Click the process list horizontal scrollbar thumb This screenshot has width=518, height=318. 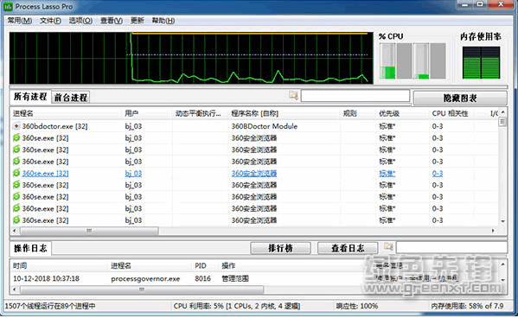89,231
